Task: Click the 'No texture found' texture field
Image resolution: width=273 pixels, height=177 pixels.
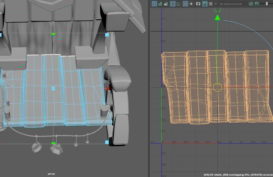Action: point(230,4)
